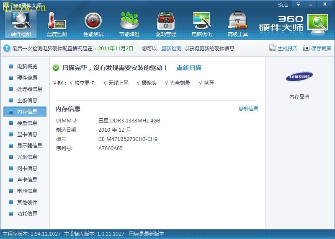Click the model CE M471B5273CH0-CH9
Image resolution: width=335 pixels, height=239 pixels.
128,139
